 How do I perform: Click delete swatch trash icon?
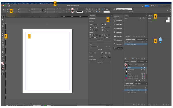coord(144,80)
